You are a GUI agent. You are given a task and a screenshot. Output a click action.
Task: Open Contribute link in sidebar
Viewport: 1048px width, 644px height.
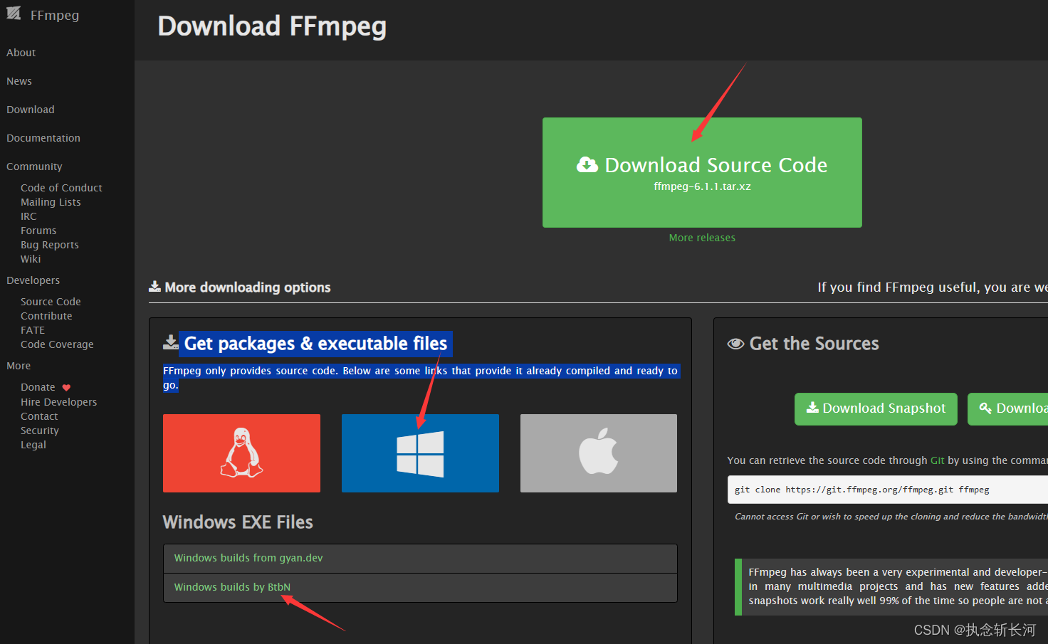click(46, 316)
